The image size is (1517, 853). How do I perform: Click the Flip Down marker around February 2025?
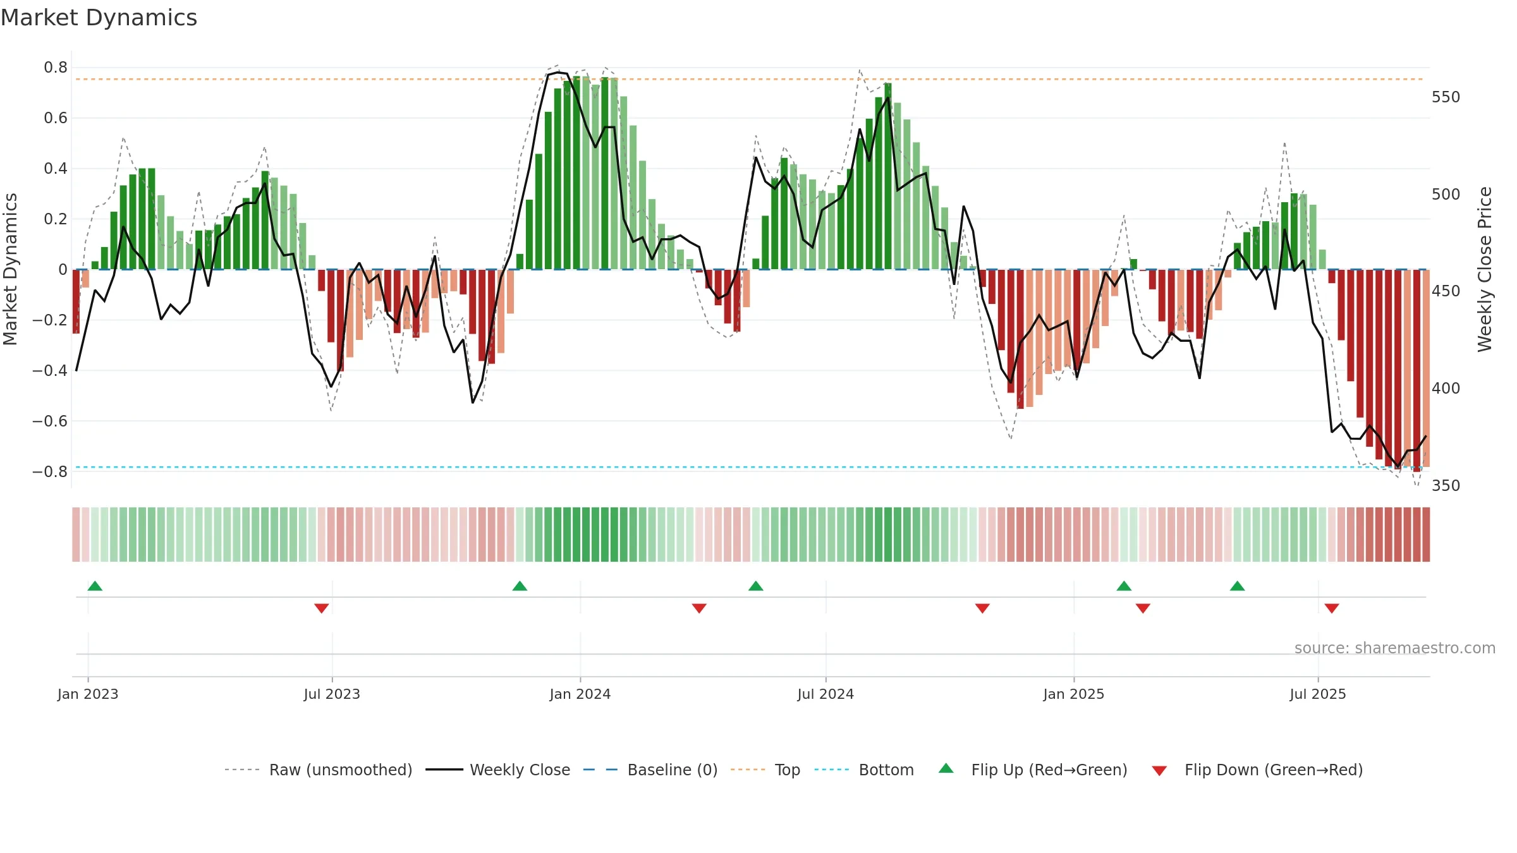[x=1143, y=608]
